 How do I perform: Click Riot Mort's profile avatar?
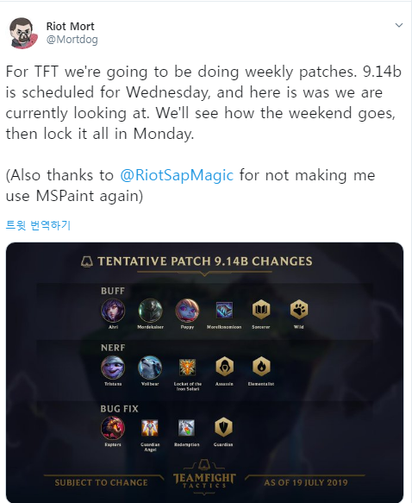22,33
